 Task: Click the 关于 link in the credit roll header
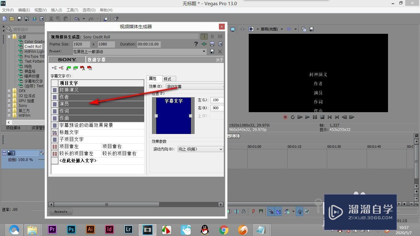220,60
